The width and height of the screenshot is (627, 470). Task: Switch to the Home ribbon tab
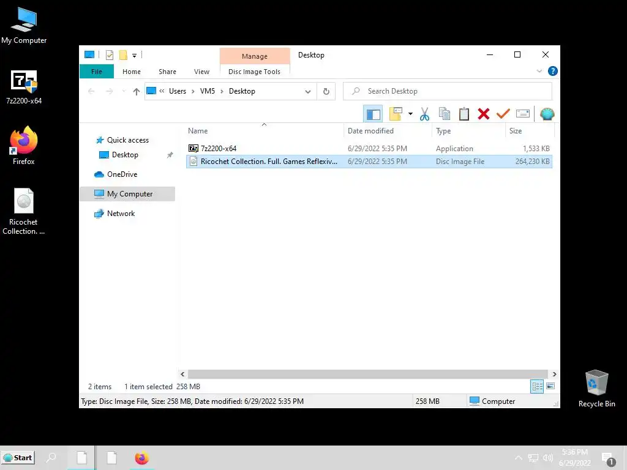pos(132,72)
